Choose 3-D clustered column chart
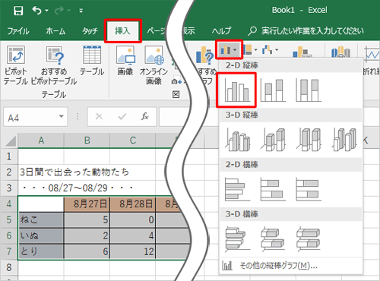Screen dimensions: 380x281 click(x=238, y=140)
